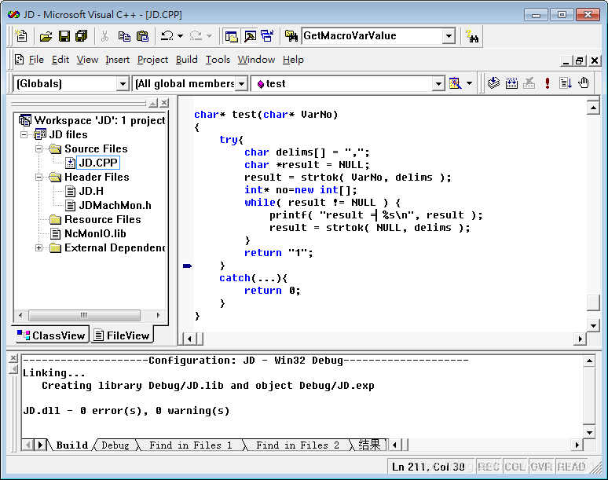Switch to the ClassView tab
The height and width of the screenshot is (480, 608).
click(x=52, y=335)
